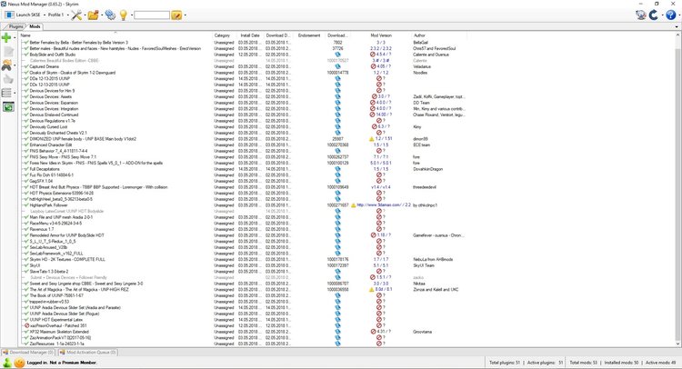This screenshot has height=369, width=682.
Task: Expand the folder icon dropdown arrow
Action: click(x=101, y=15)
